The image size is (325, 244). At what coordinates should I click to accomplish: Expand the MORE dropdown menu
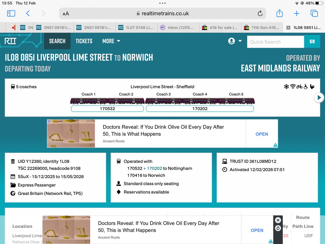[111, 41]
